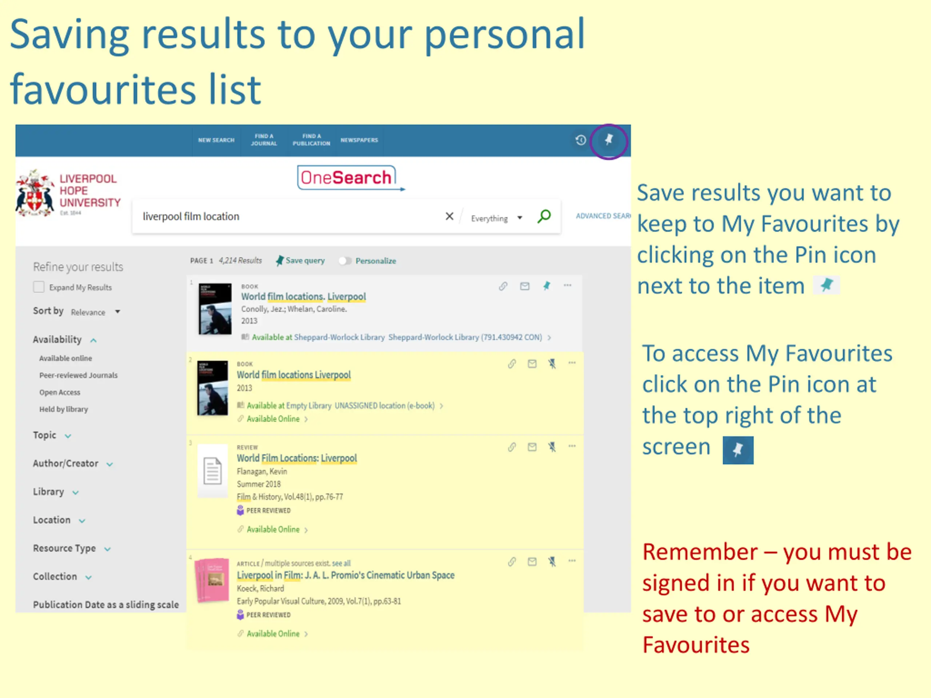Click the green magnifier search icon
Viewport: 931px width, 698px height.
pos(544,217)
